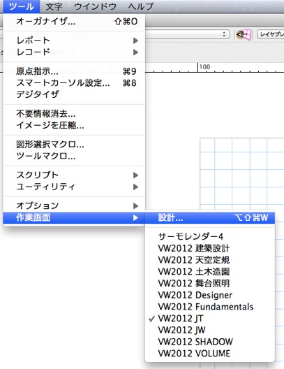Open the レイヤプレーン dropdown button
This screenshot has width=284, height=369.
(x=270, y=34)
